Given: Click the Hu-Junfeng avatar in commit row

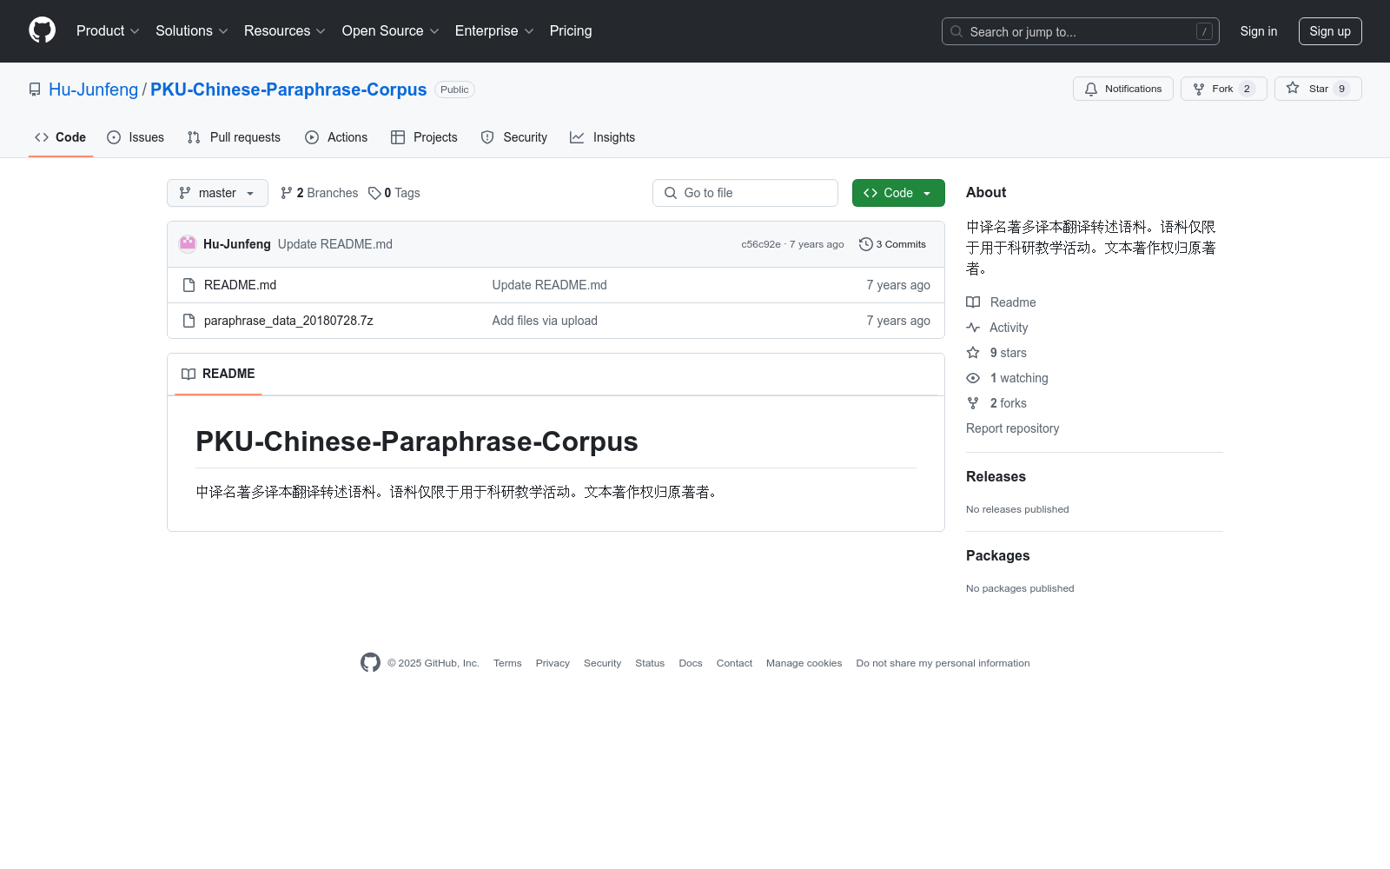Looking at the screenshot, I should point(188,244).
